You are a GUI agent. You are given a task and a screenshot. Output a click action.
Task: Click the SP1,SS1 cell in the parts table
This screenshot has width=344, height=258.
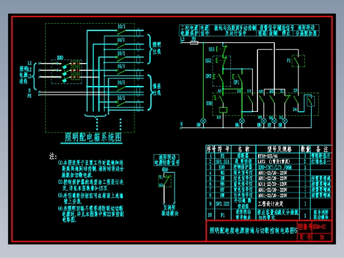tap(222, 161)
